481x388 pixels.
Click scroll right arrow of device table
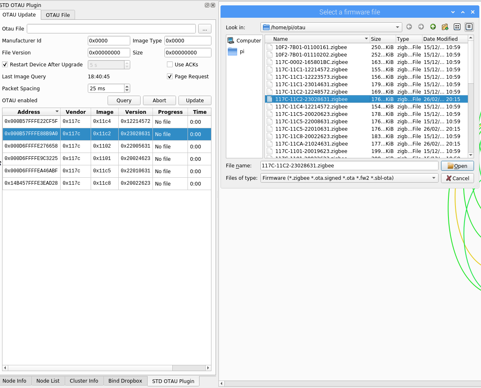tap(208, 368)
